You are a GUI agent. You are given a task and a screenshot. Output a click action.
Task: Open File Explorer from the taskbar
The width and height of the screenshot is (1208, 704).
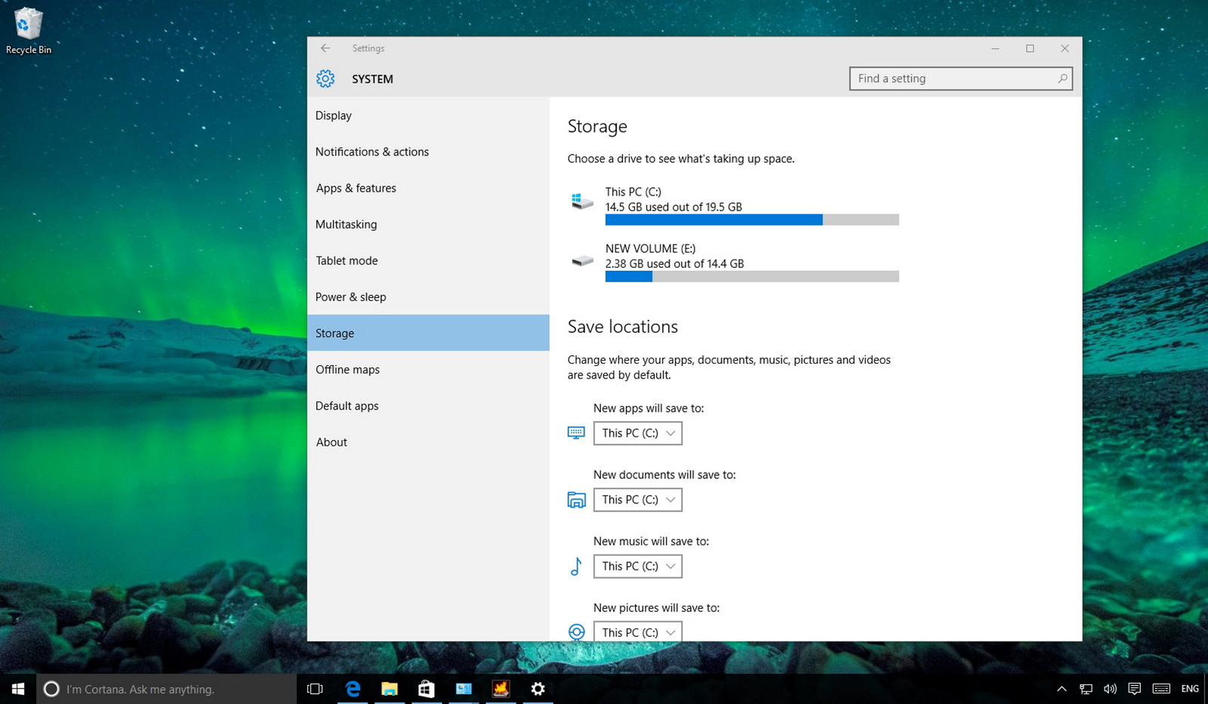point(390,688)
